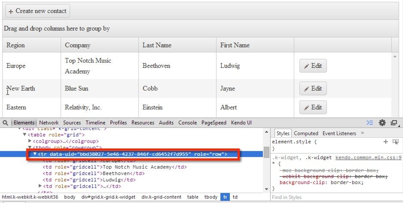
Task: Edit the Cobb row
Action: pos(313,88)
